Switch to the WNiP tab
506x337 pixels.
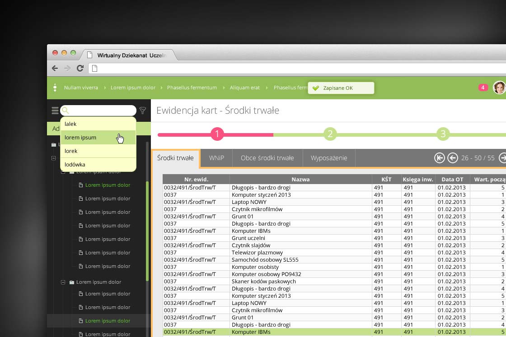(216, 158)
